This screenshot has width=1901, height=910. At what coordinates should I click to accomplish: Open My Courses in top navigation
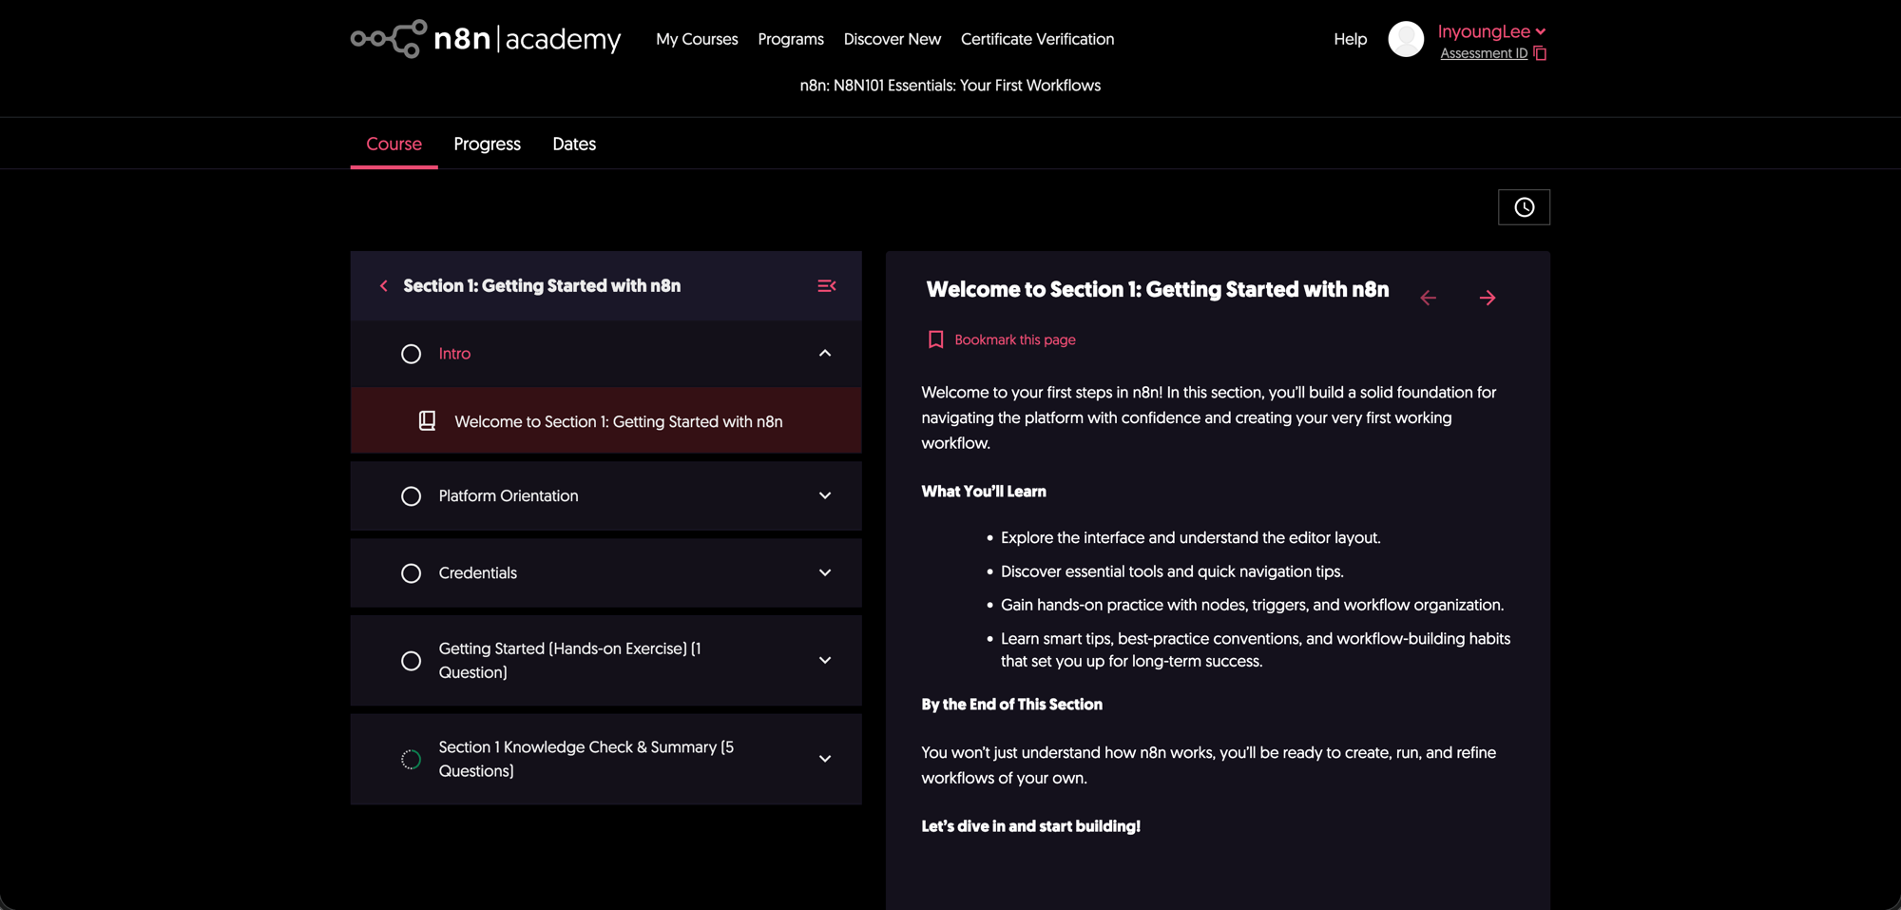pos(697,39)
